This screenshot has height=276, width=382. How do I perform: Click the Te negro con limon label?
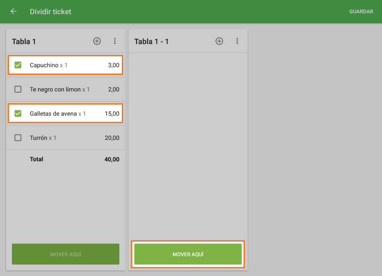(55, 89)
